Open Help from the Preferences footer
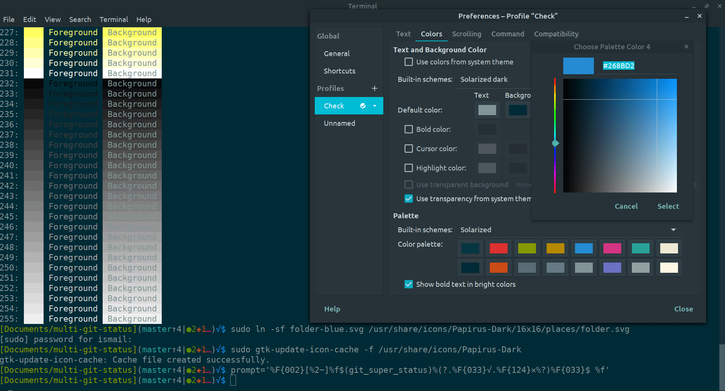 (x=332, y=309)
